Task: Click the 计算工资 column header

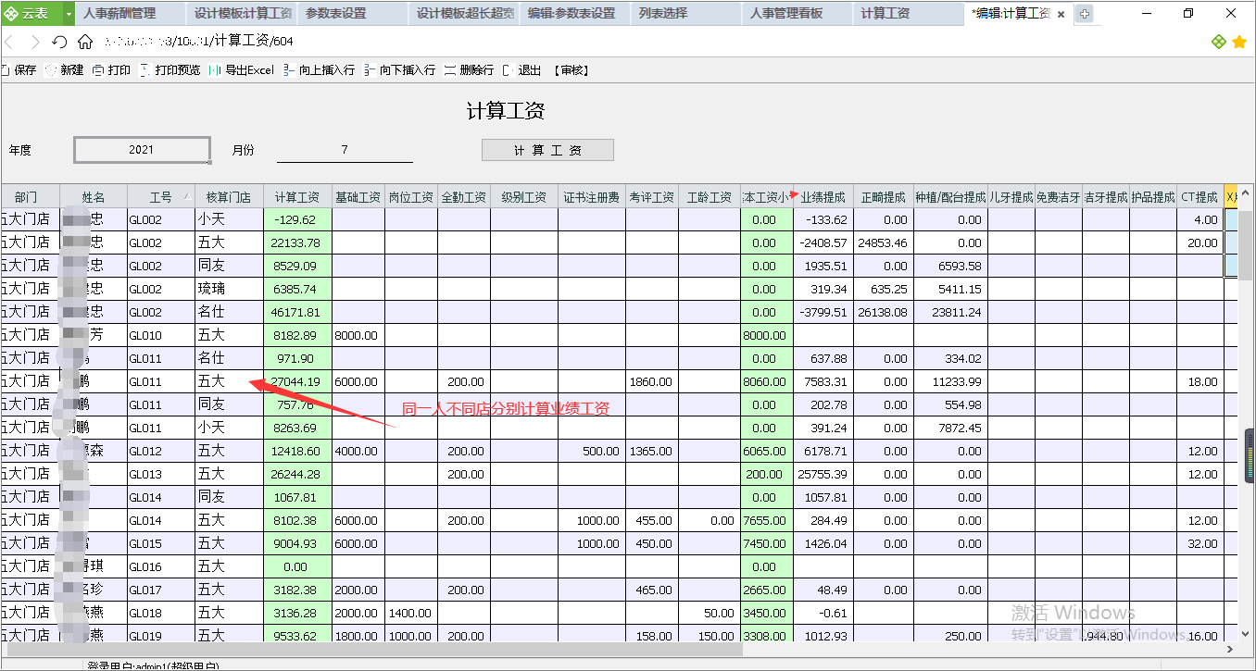Action: tap(297, 197)
